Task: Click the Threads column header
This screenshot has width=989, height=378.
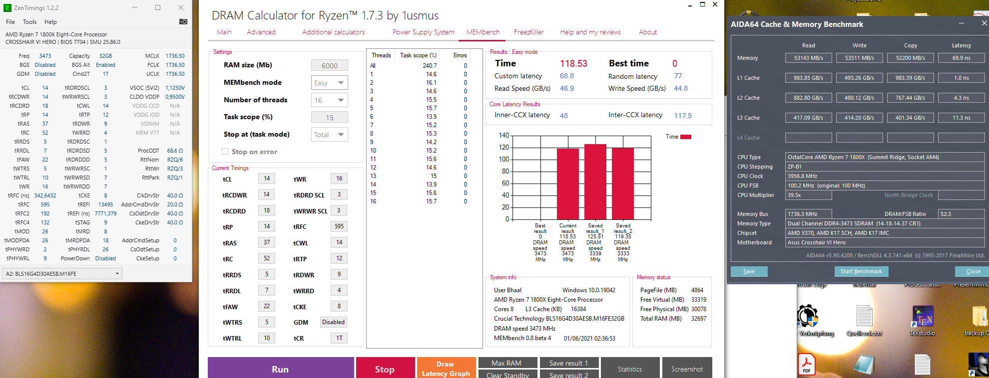Action: point(381,55)
